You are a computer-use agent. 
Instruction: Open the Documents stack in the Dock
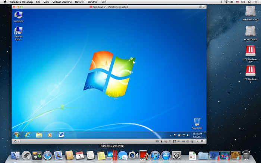(x=193, y=156)
